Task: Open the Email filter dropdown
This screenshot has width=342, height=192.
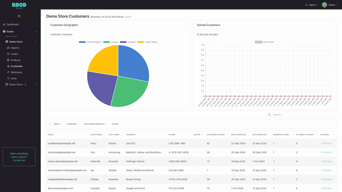Action: point(57,124)
